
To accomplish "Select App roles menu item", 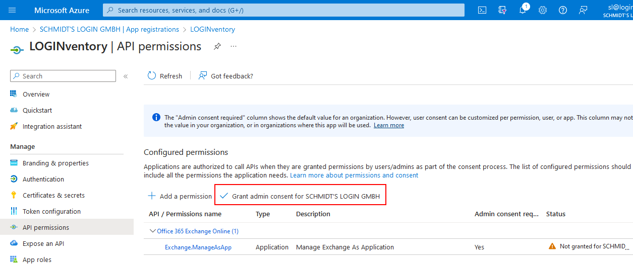I will point(37,259).
